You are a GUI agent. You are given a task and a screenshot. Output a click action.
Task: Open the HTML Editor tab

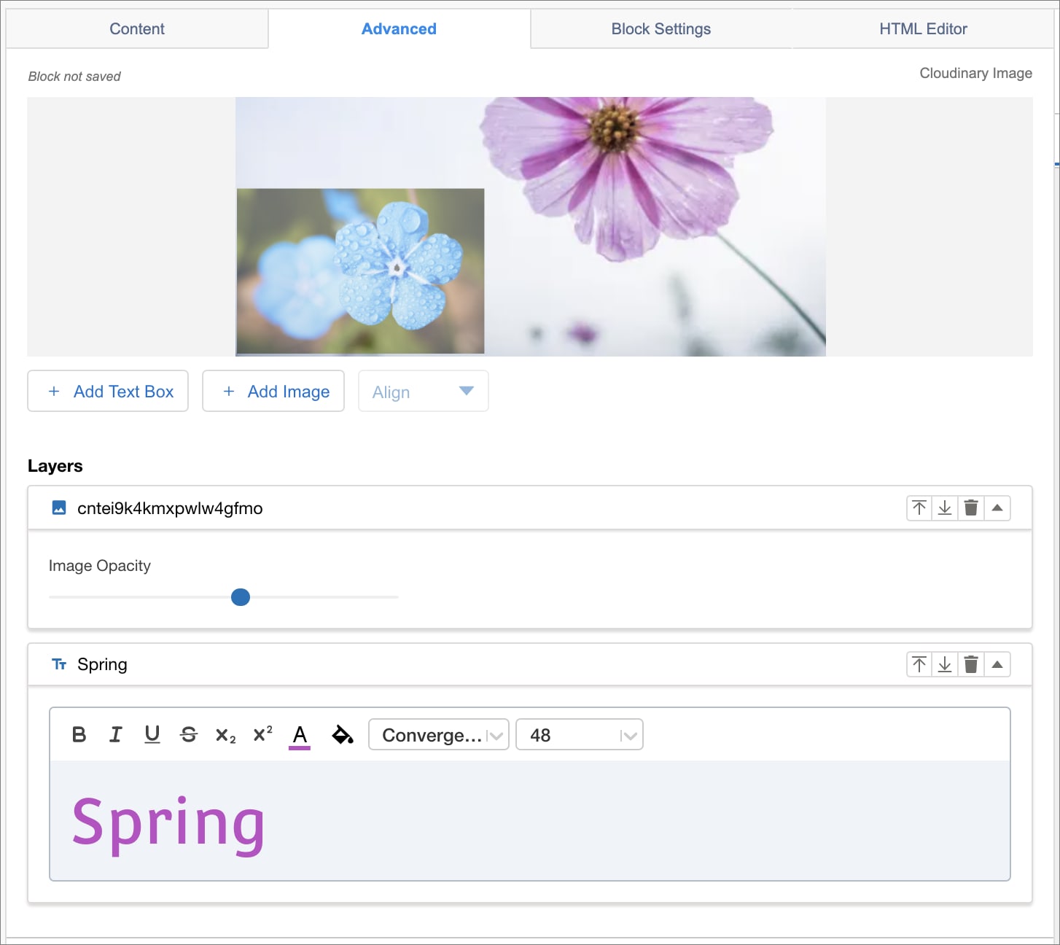pos(922,29)
